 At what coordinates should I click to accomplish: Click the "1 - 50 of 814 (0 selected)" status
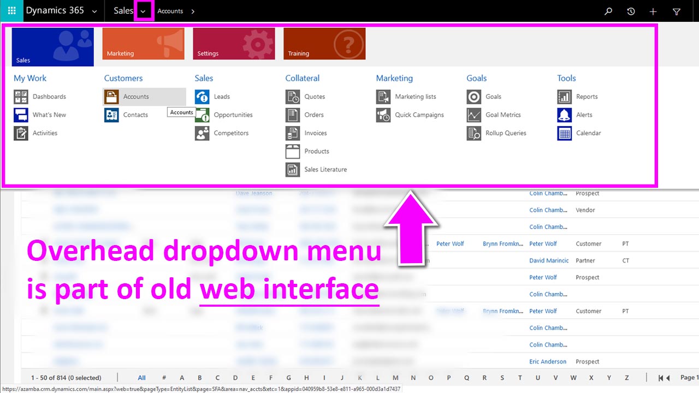[x=66, y=378]
